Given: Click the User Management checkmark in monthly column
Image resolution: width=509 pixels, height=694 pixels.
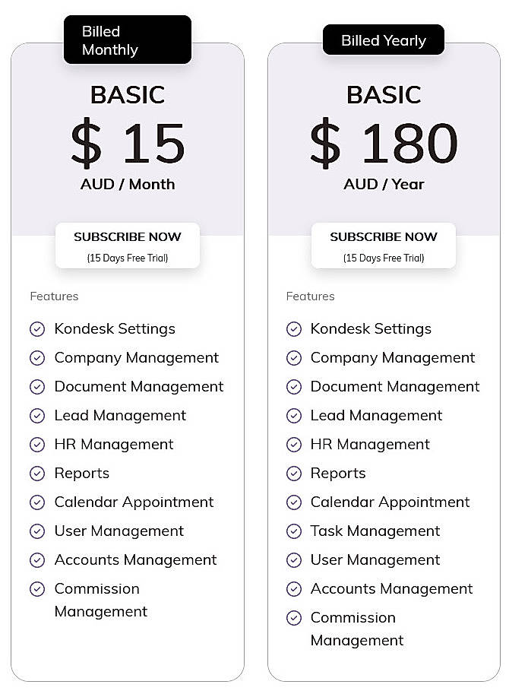Looking at the screenshot, I should click(37, 531).
